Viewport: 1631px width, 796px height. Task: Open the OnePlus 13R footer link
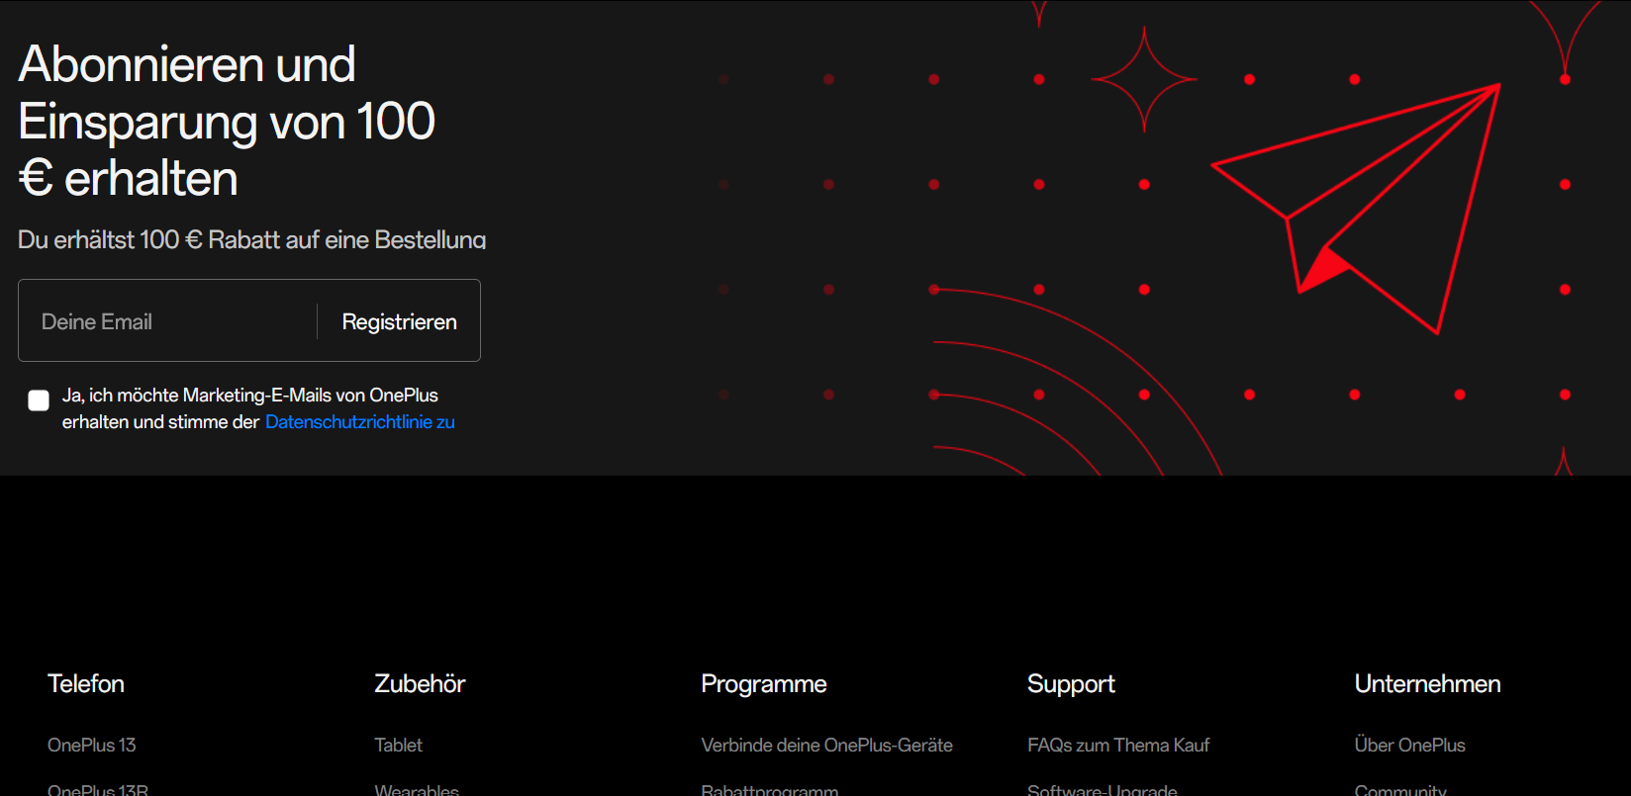(x=98, y=789)
